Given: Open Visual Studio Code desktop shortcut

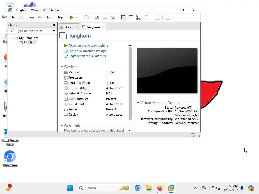Looking at the screenshot, I should [x=10, y=137].
